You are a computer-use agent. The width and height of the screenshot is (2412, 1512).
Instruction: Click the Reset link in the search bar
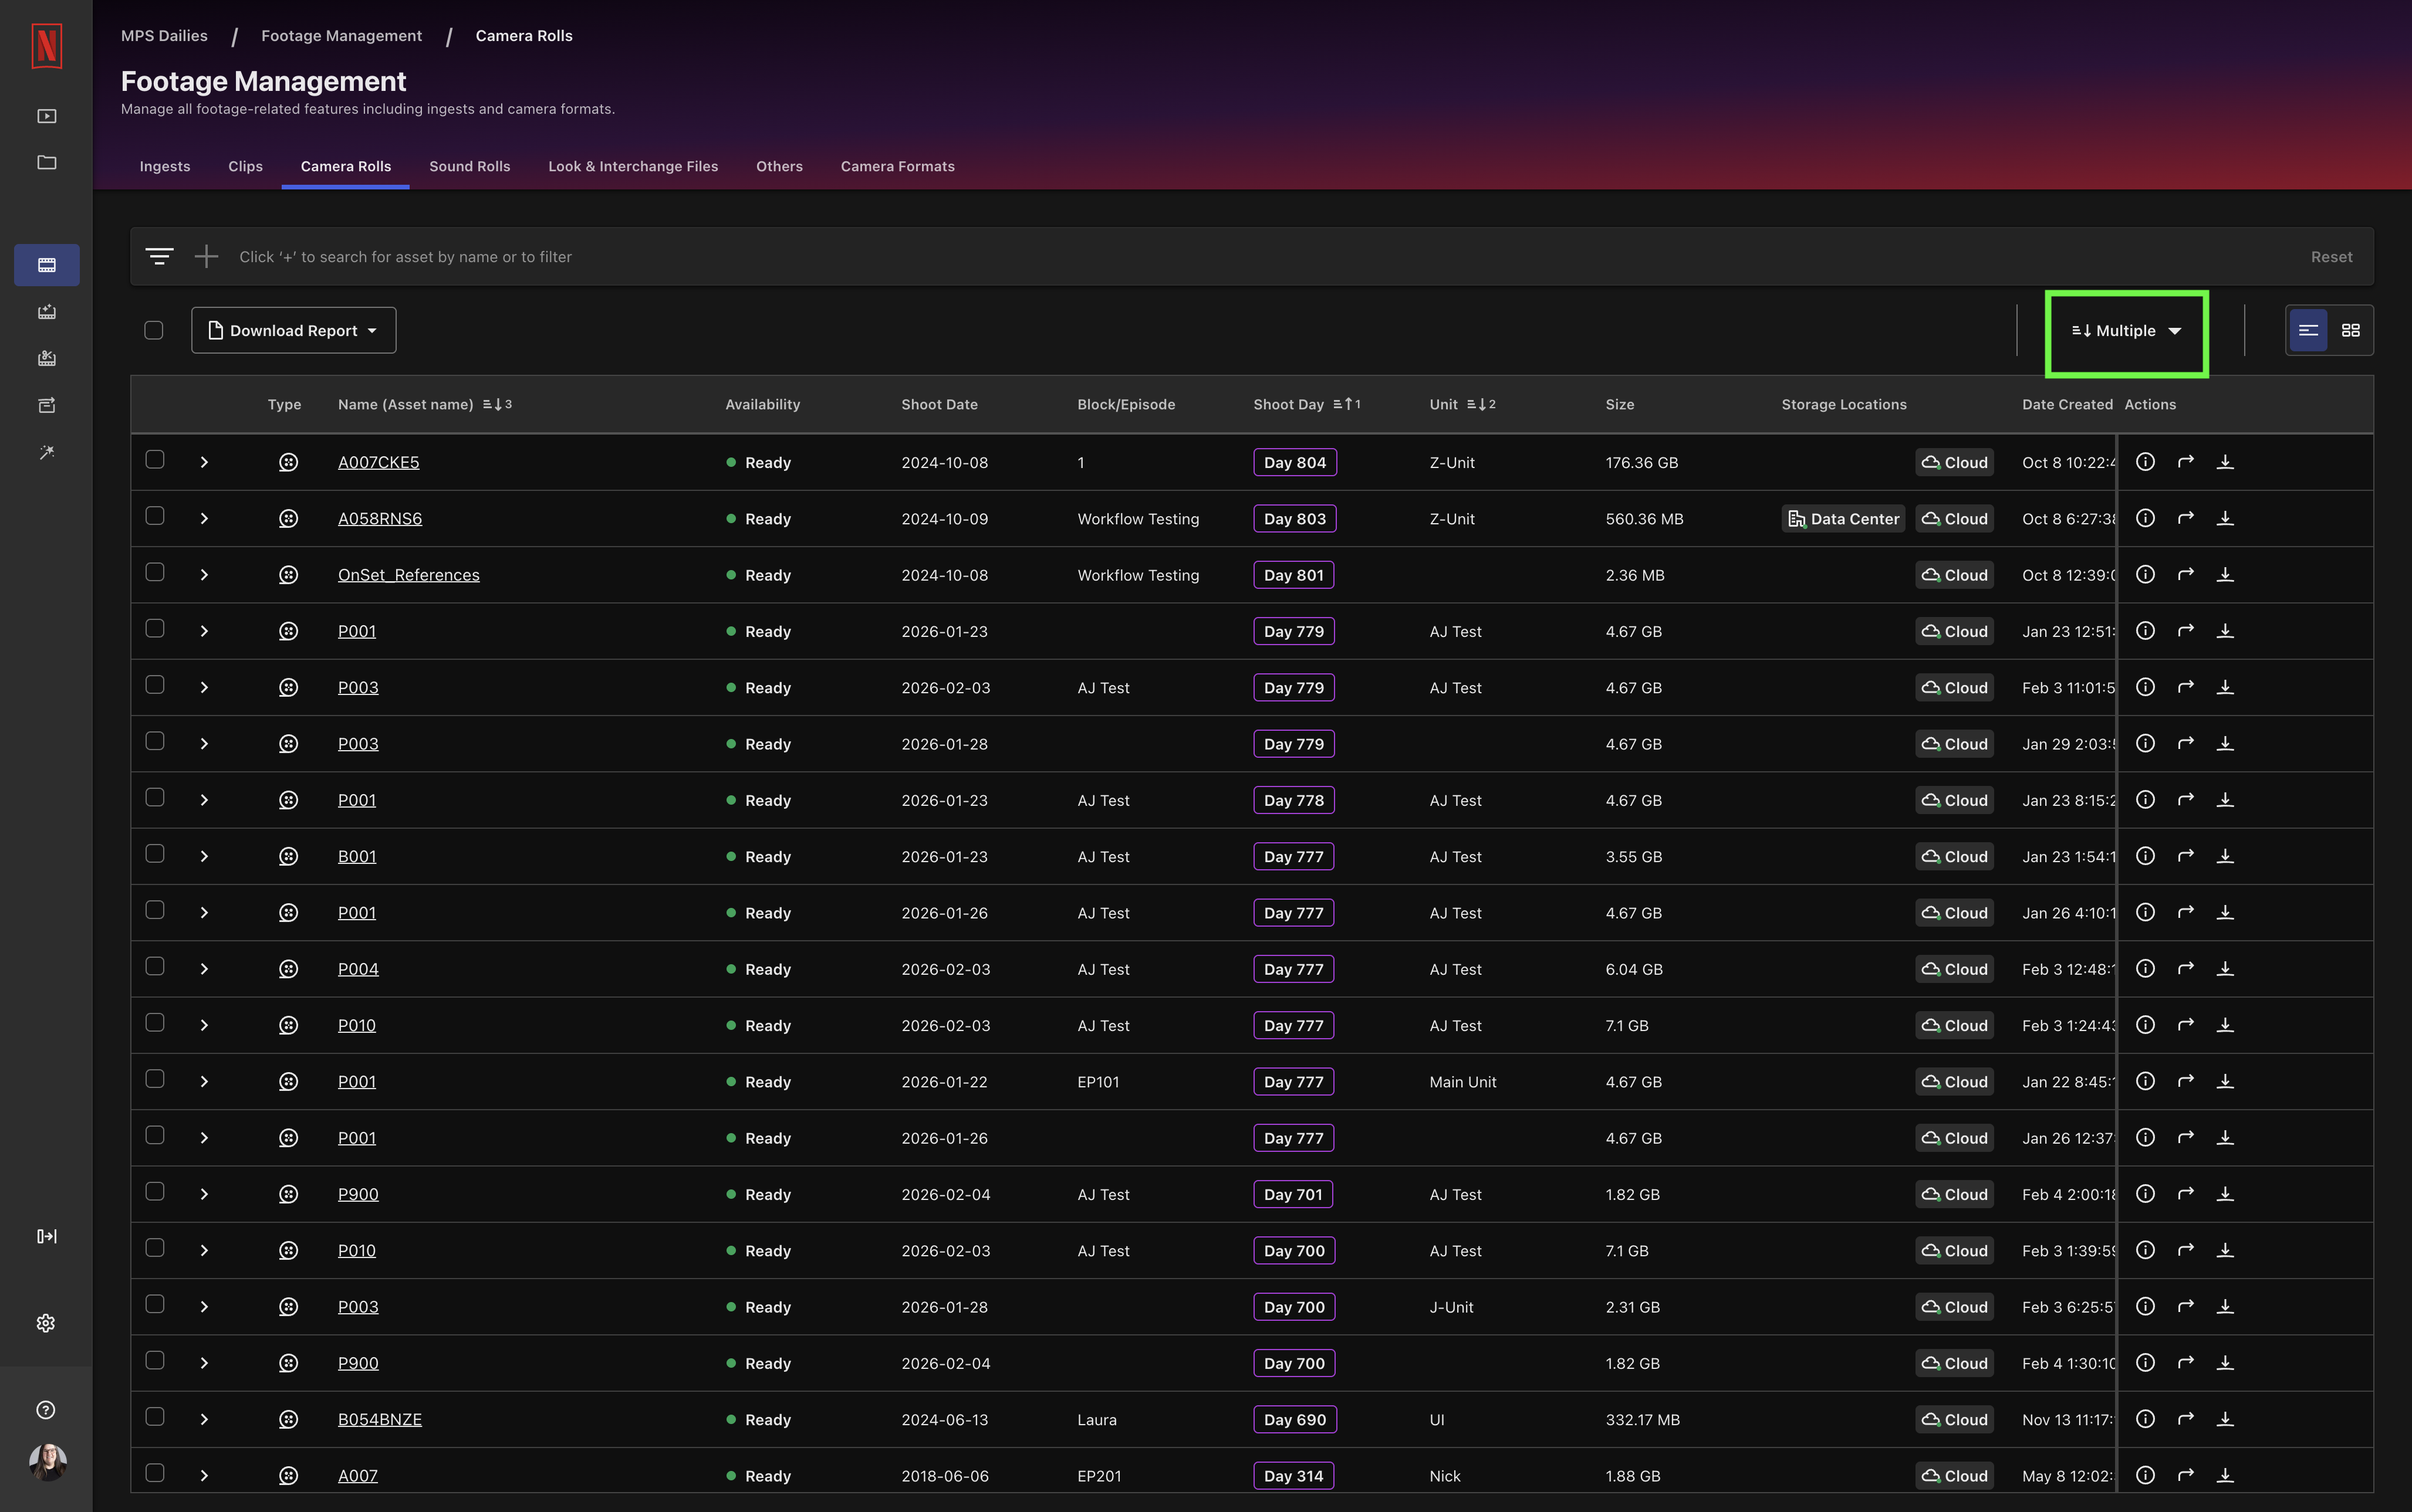tap(2330, 256)
